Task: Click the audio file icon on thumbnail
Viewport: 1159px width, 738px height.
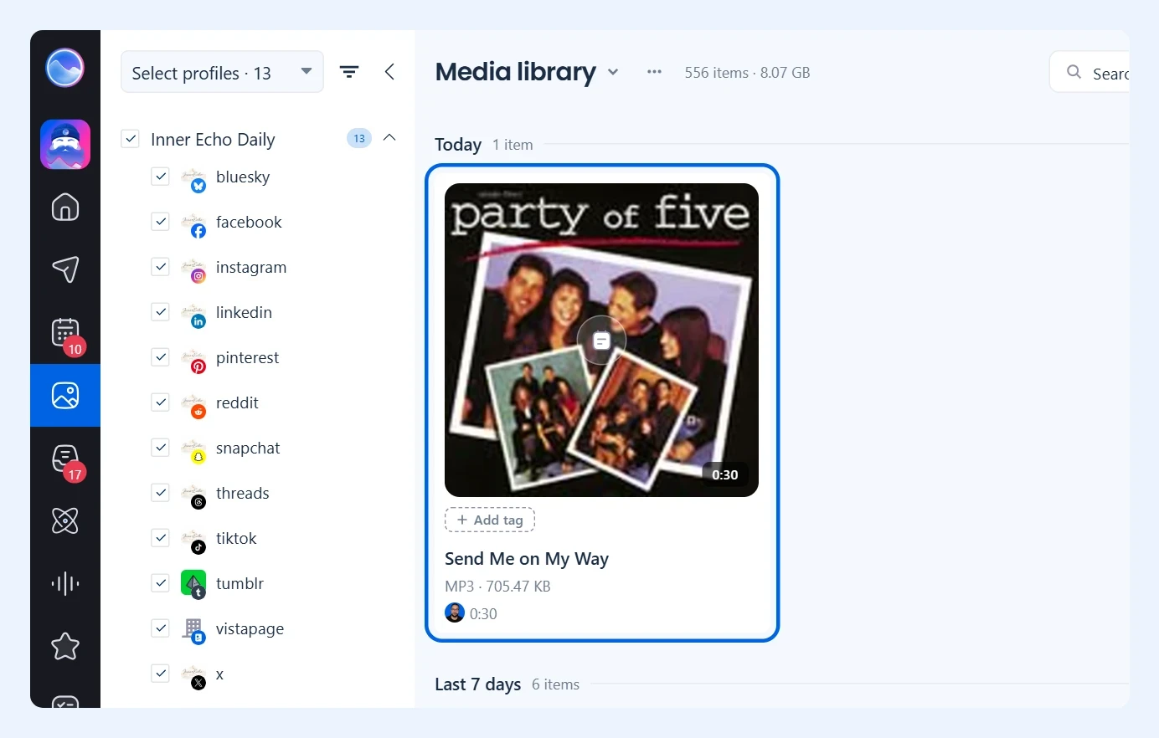Action: [601, 340]
